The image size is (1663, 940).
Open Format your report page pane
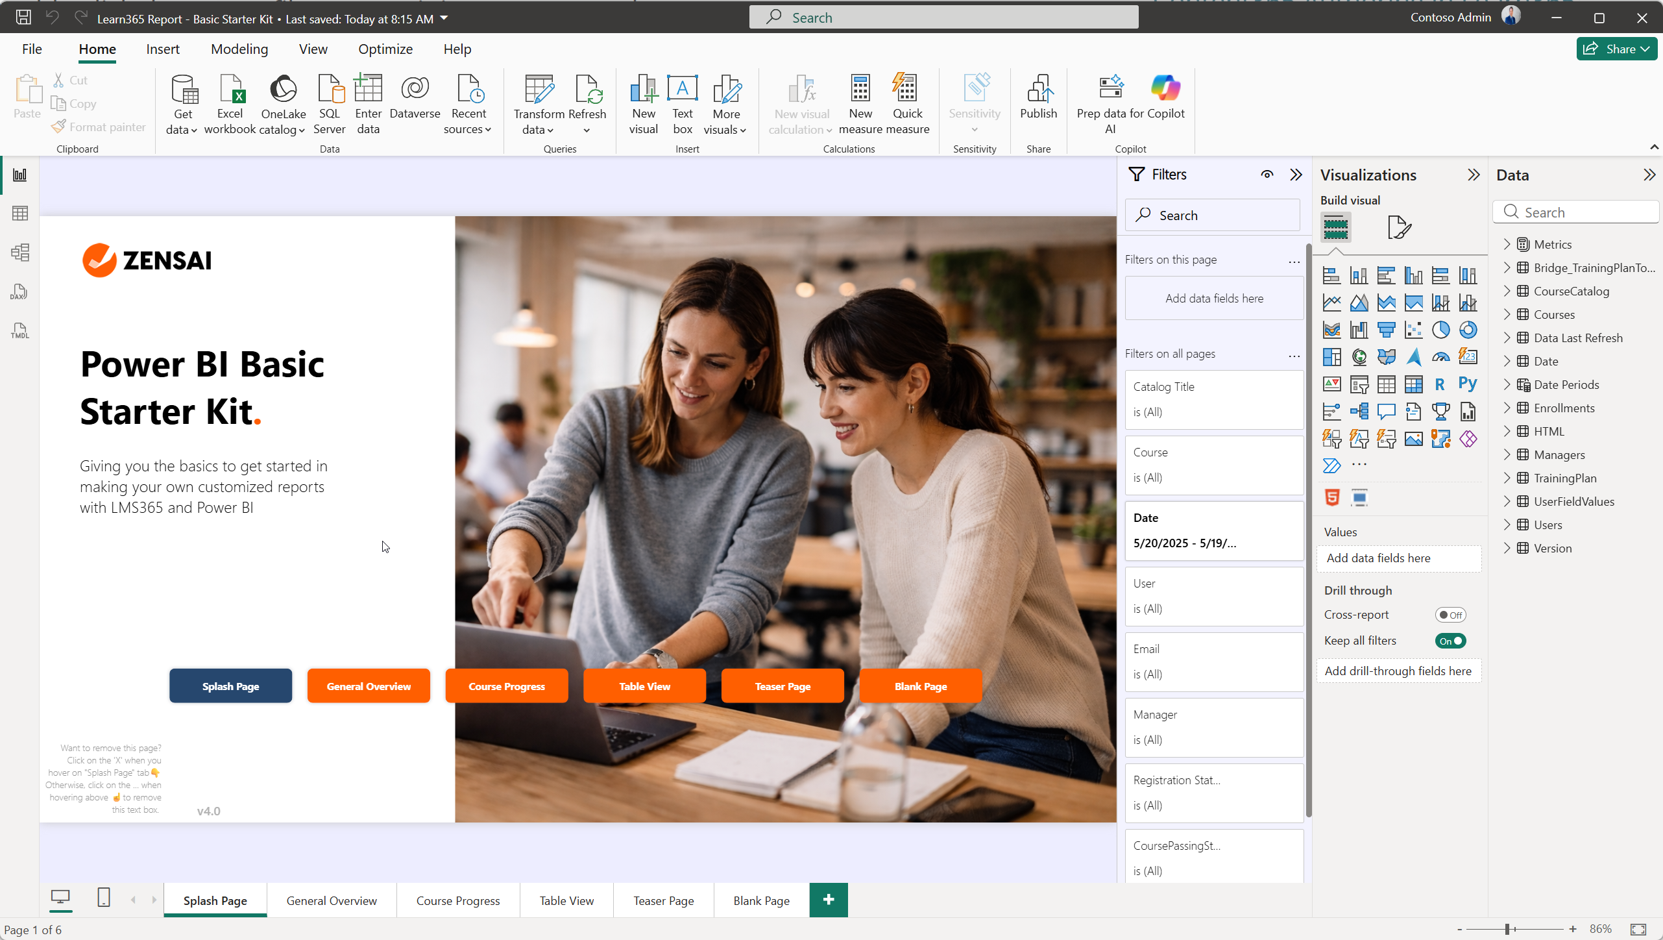[x=1400, y=227]
